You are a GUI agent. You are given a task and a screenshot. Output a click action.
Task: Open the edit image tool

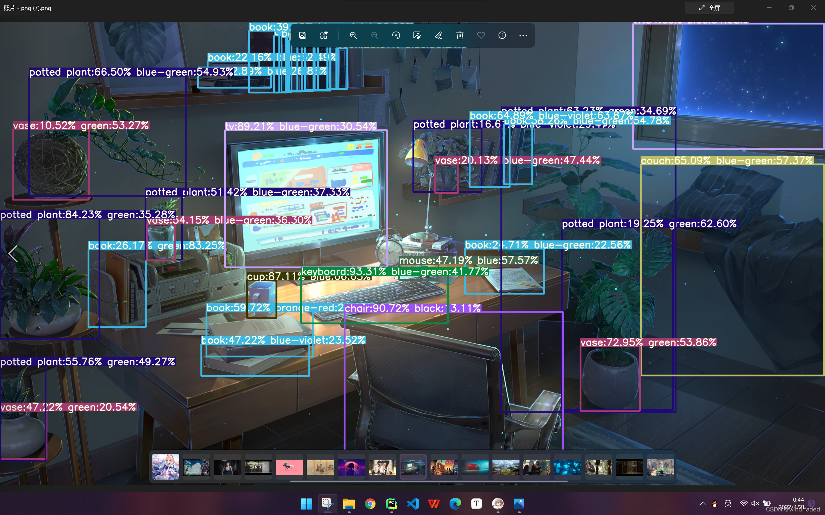[x=417, y=35]
